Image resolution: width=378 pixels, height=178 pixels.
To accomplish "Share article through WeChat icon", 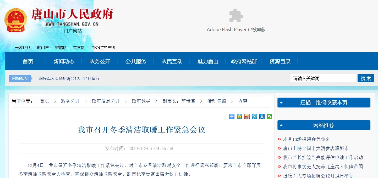I will [270, 117].
